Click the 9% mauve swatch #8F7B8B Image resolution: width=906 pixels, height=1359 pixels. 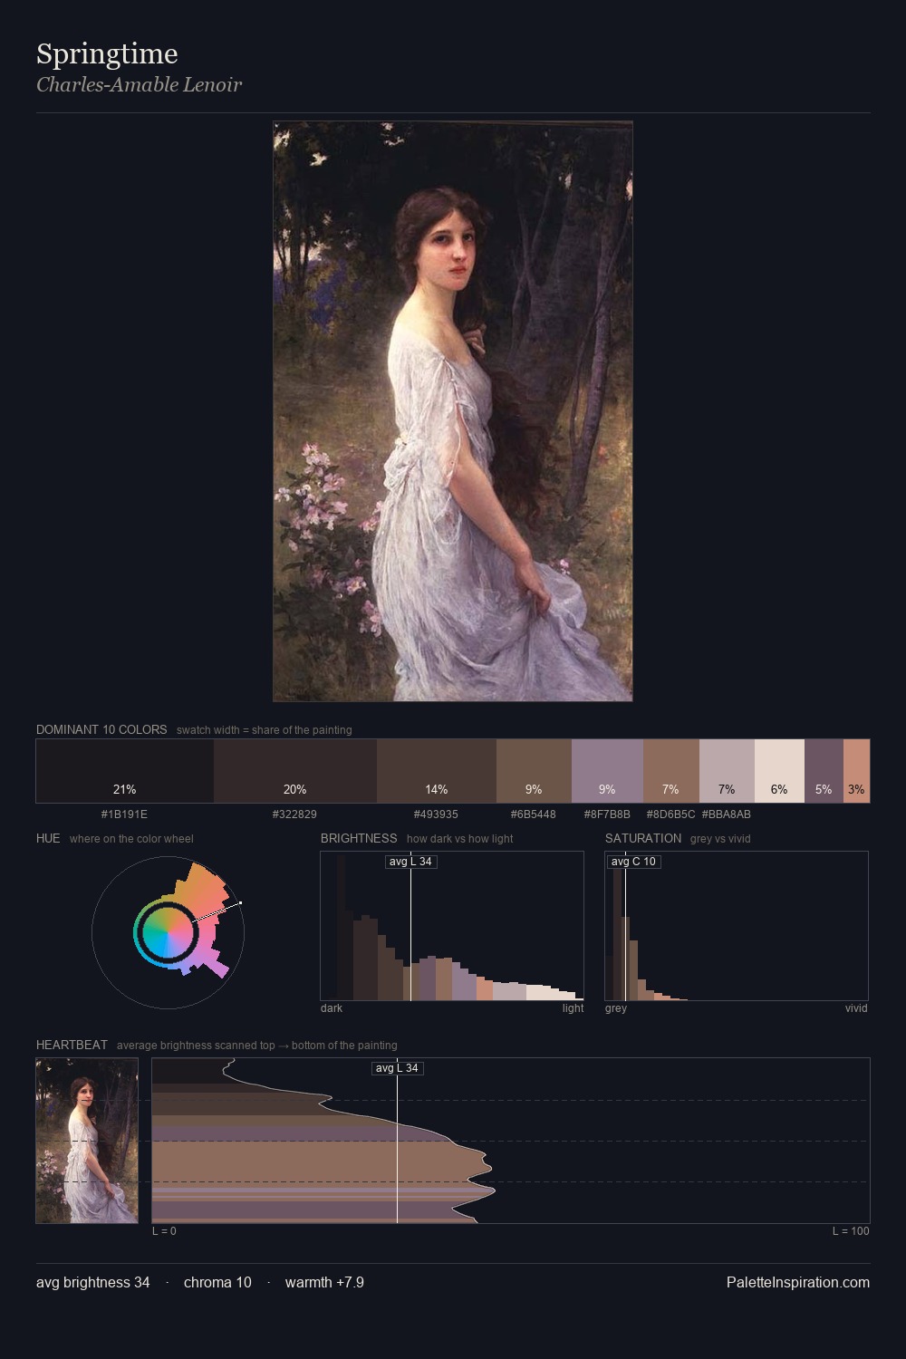pos(607,771)
